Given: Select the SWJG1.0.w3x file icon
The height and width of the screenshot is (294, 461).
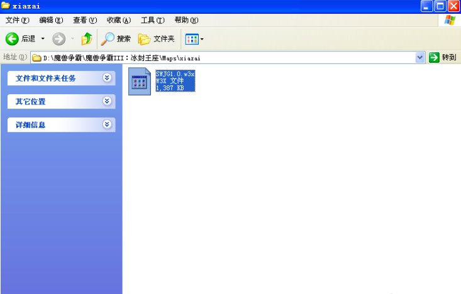Looking at the screenshot, I should (140, 82).
